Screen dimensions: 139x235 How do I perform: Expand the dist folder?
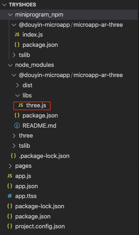tap(17, 85)
